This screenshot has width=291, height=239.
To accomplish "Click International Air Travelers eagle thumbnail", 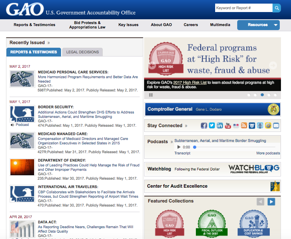I will pyautogui.click(x=22, y=194).
